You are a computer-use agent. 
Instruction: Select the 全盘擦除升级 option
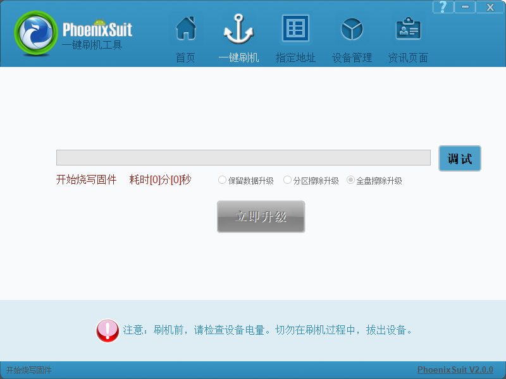coord(350,180)
